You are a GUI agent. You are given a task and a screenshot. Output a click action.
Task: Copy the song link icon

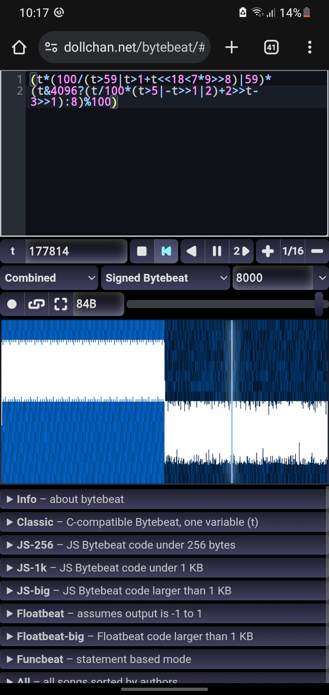37,304
